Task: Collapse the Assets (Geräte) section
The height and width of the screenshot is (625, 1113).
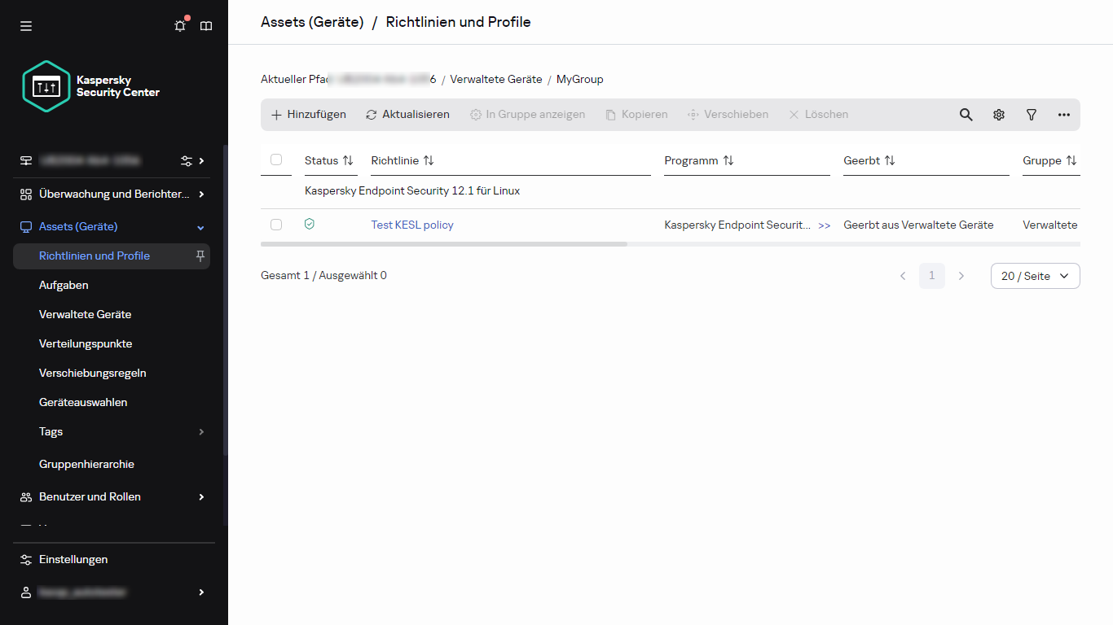Action: [201, 227]
